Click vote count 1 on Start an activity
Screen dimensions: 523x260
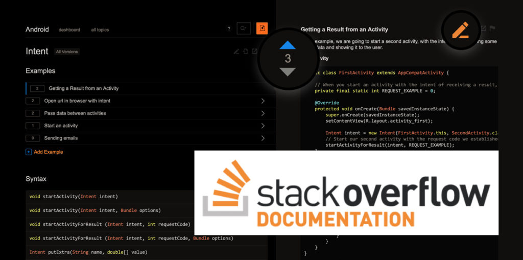[x=33, y=126]
